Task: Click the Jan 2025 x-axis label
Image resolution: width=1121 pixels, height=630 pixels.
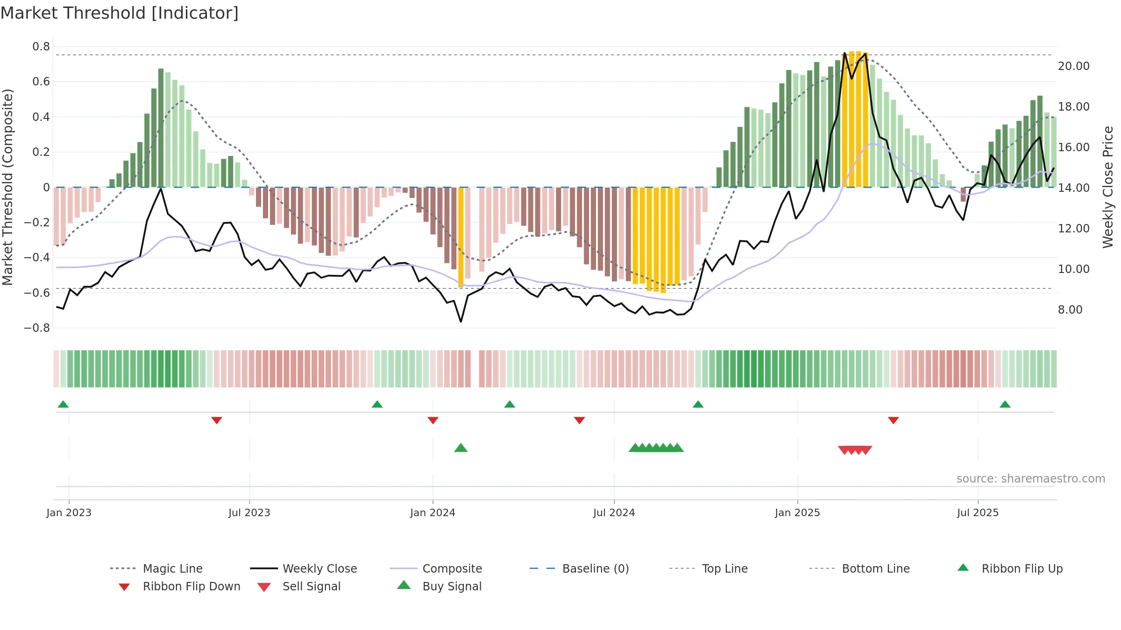Action: pos(798,512)
